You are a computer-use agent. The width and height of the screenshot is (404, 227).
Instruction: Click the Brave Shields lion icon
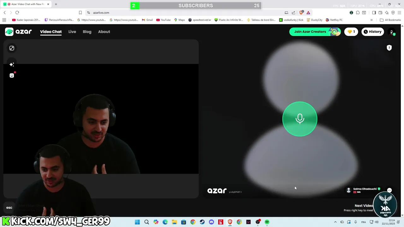[x=301, y=13]
